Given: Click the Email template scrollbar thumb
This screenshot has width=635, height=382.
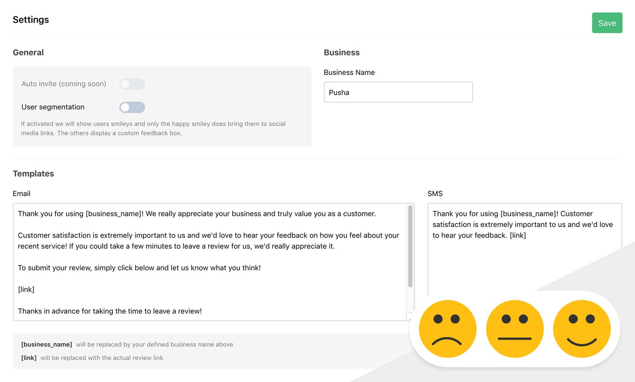Looking at the screenshot, I should point(410,246).
